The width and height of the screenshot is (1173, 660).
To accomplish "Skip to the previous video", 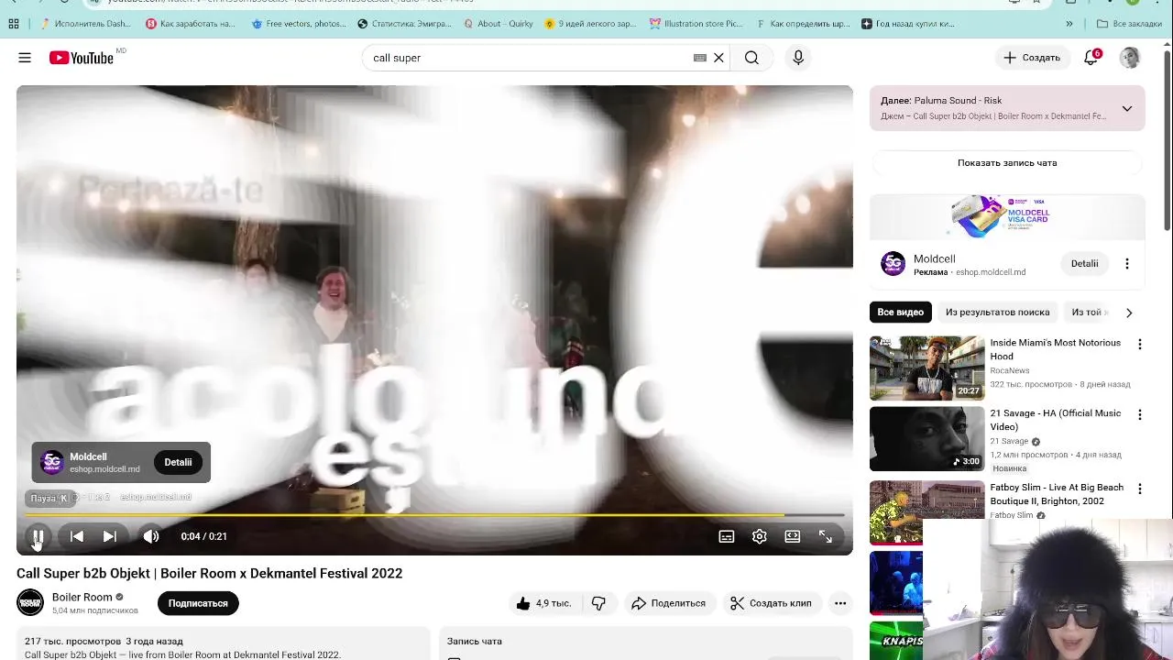I will point(77,536).
